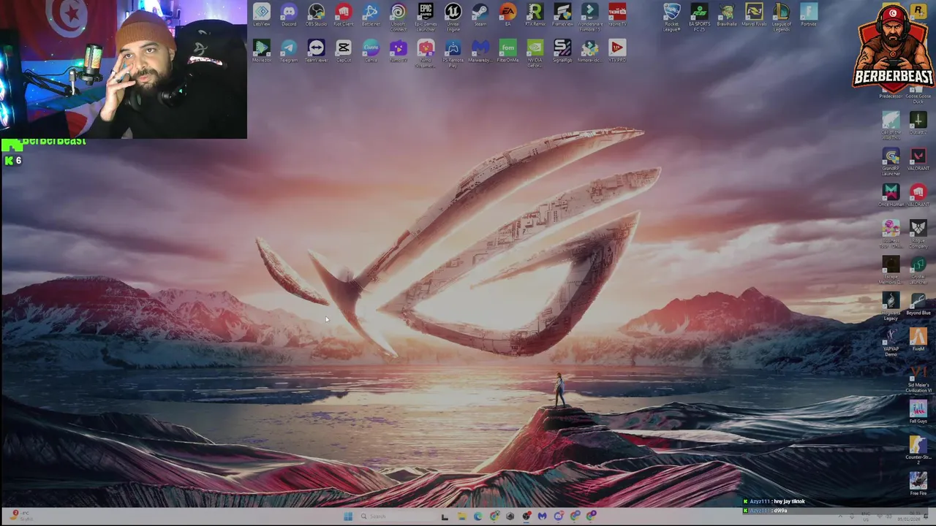Open GrandRP Launcher shortcut

pyautogui.click(x=891, y=162)
